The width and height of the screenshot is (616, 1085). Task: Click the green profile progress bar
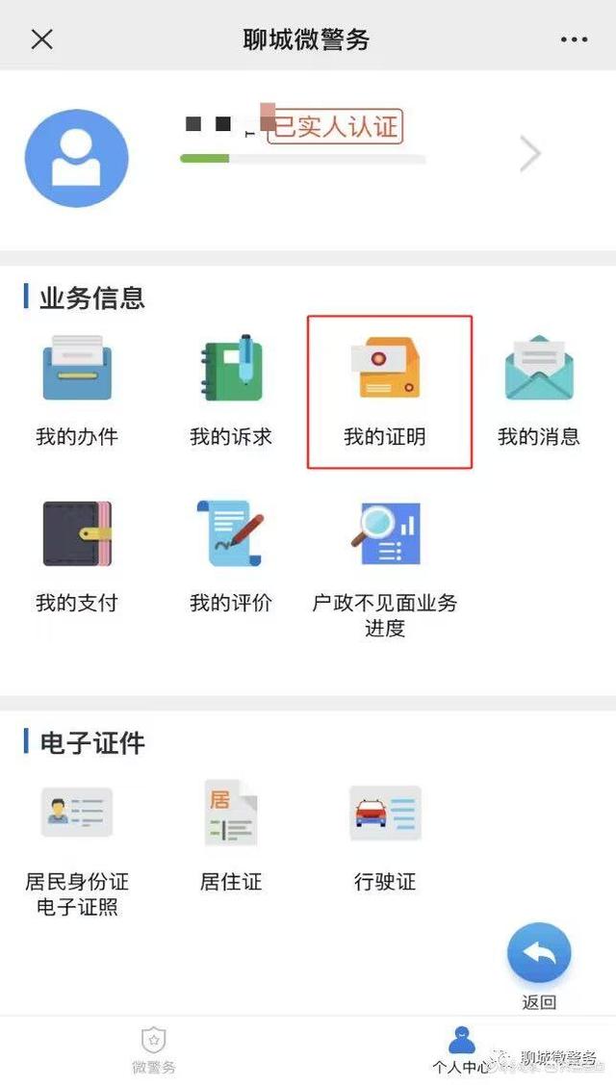coord(302,159)
